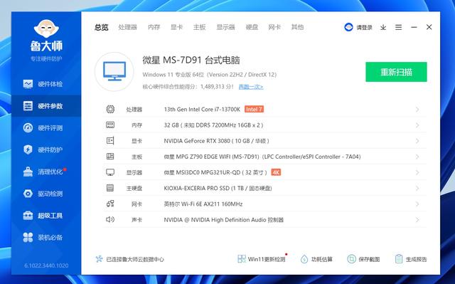This screenshot has width=455, height=284.
Task: Open 硬件防护 in the sidebar
Action: click(45, 149)
